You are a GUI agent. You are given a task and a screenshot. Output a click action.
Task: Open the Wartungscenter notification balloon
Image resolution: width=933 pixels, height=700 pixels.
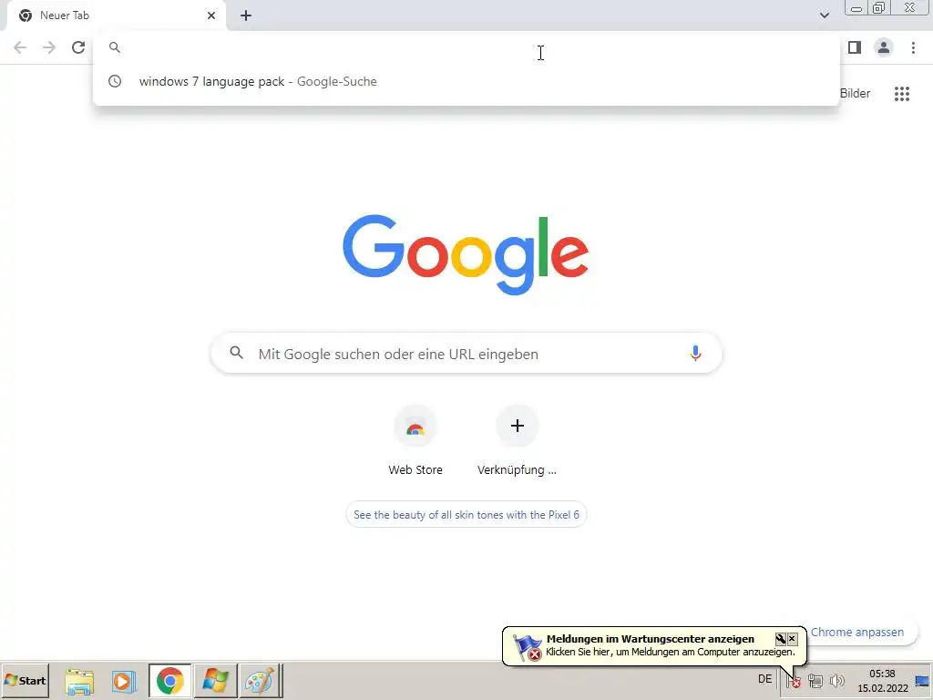(654, 646)
